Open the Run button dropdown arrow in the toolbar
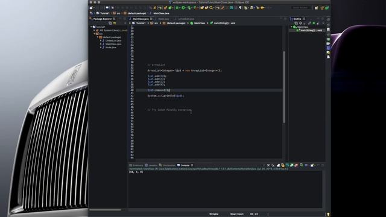386x217 pixels. click(186, 8)
